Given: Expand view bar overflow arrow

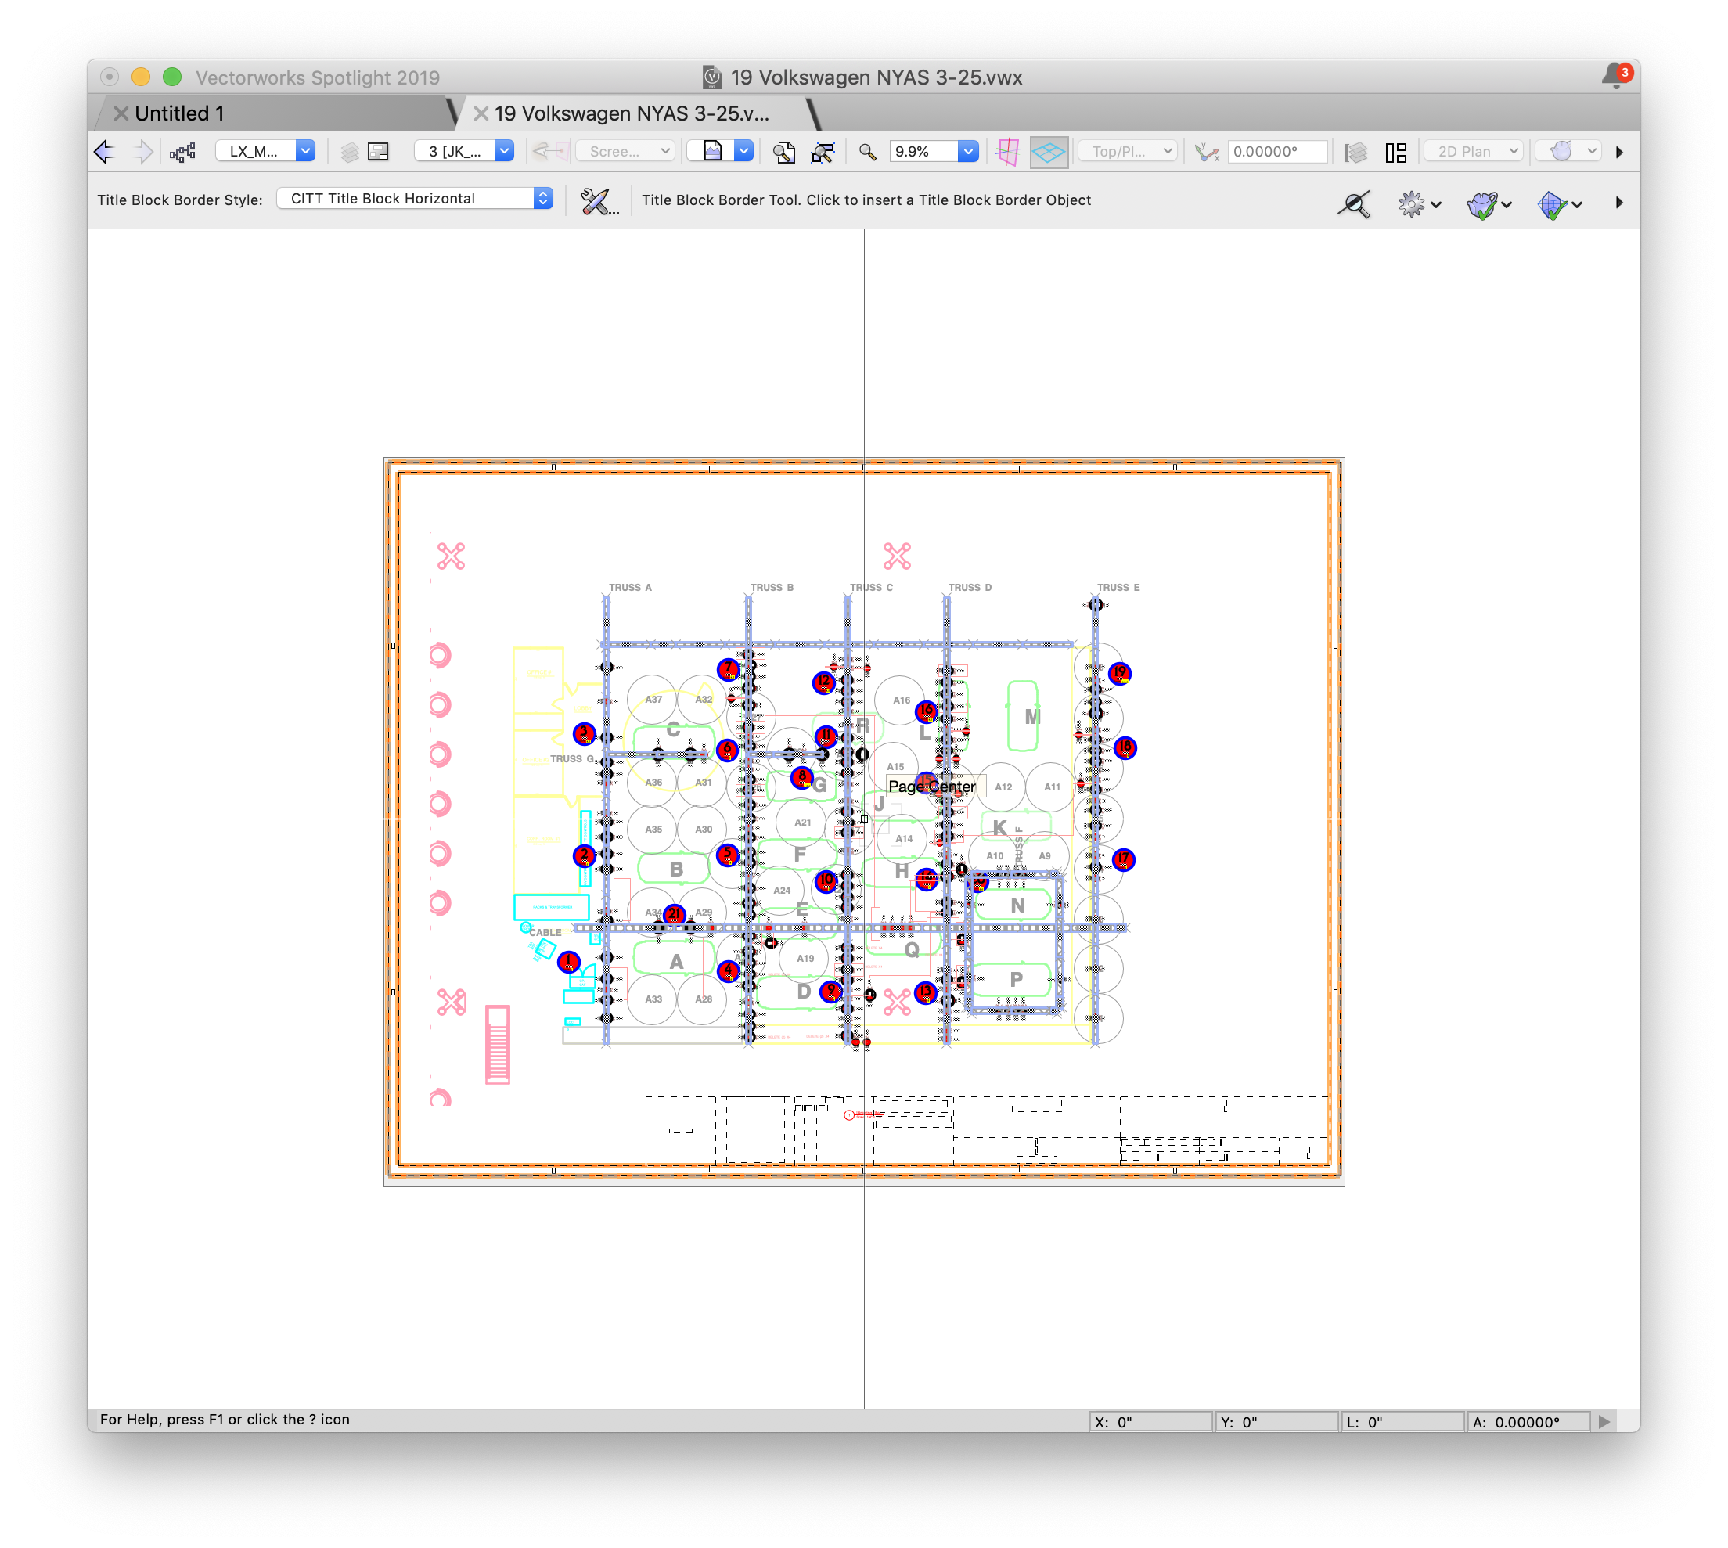Looking at the screenshot, I should [x=1619, y=153].
